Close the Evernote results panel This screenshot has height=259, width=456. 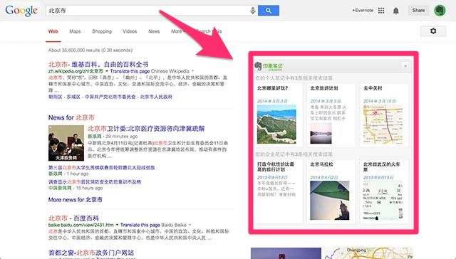coord(405,66)
